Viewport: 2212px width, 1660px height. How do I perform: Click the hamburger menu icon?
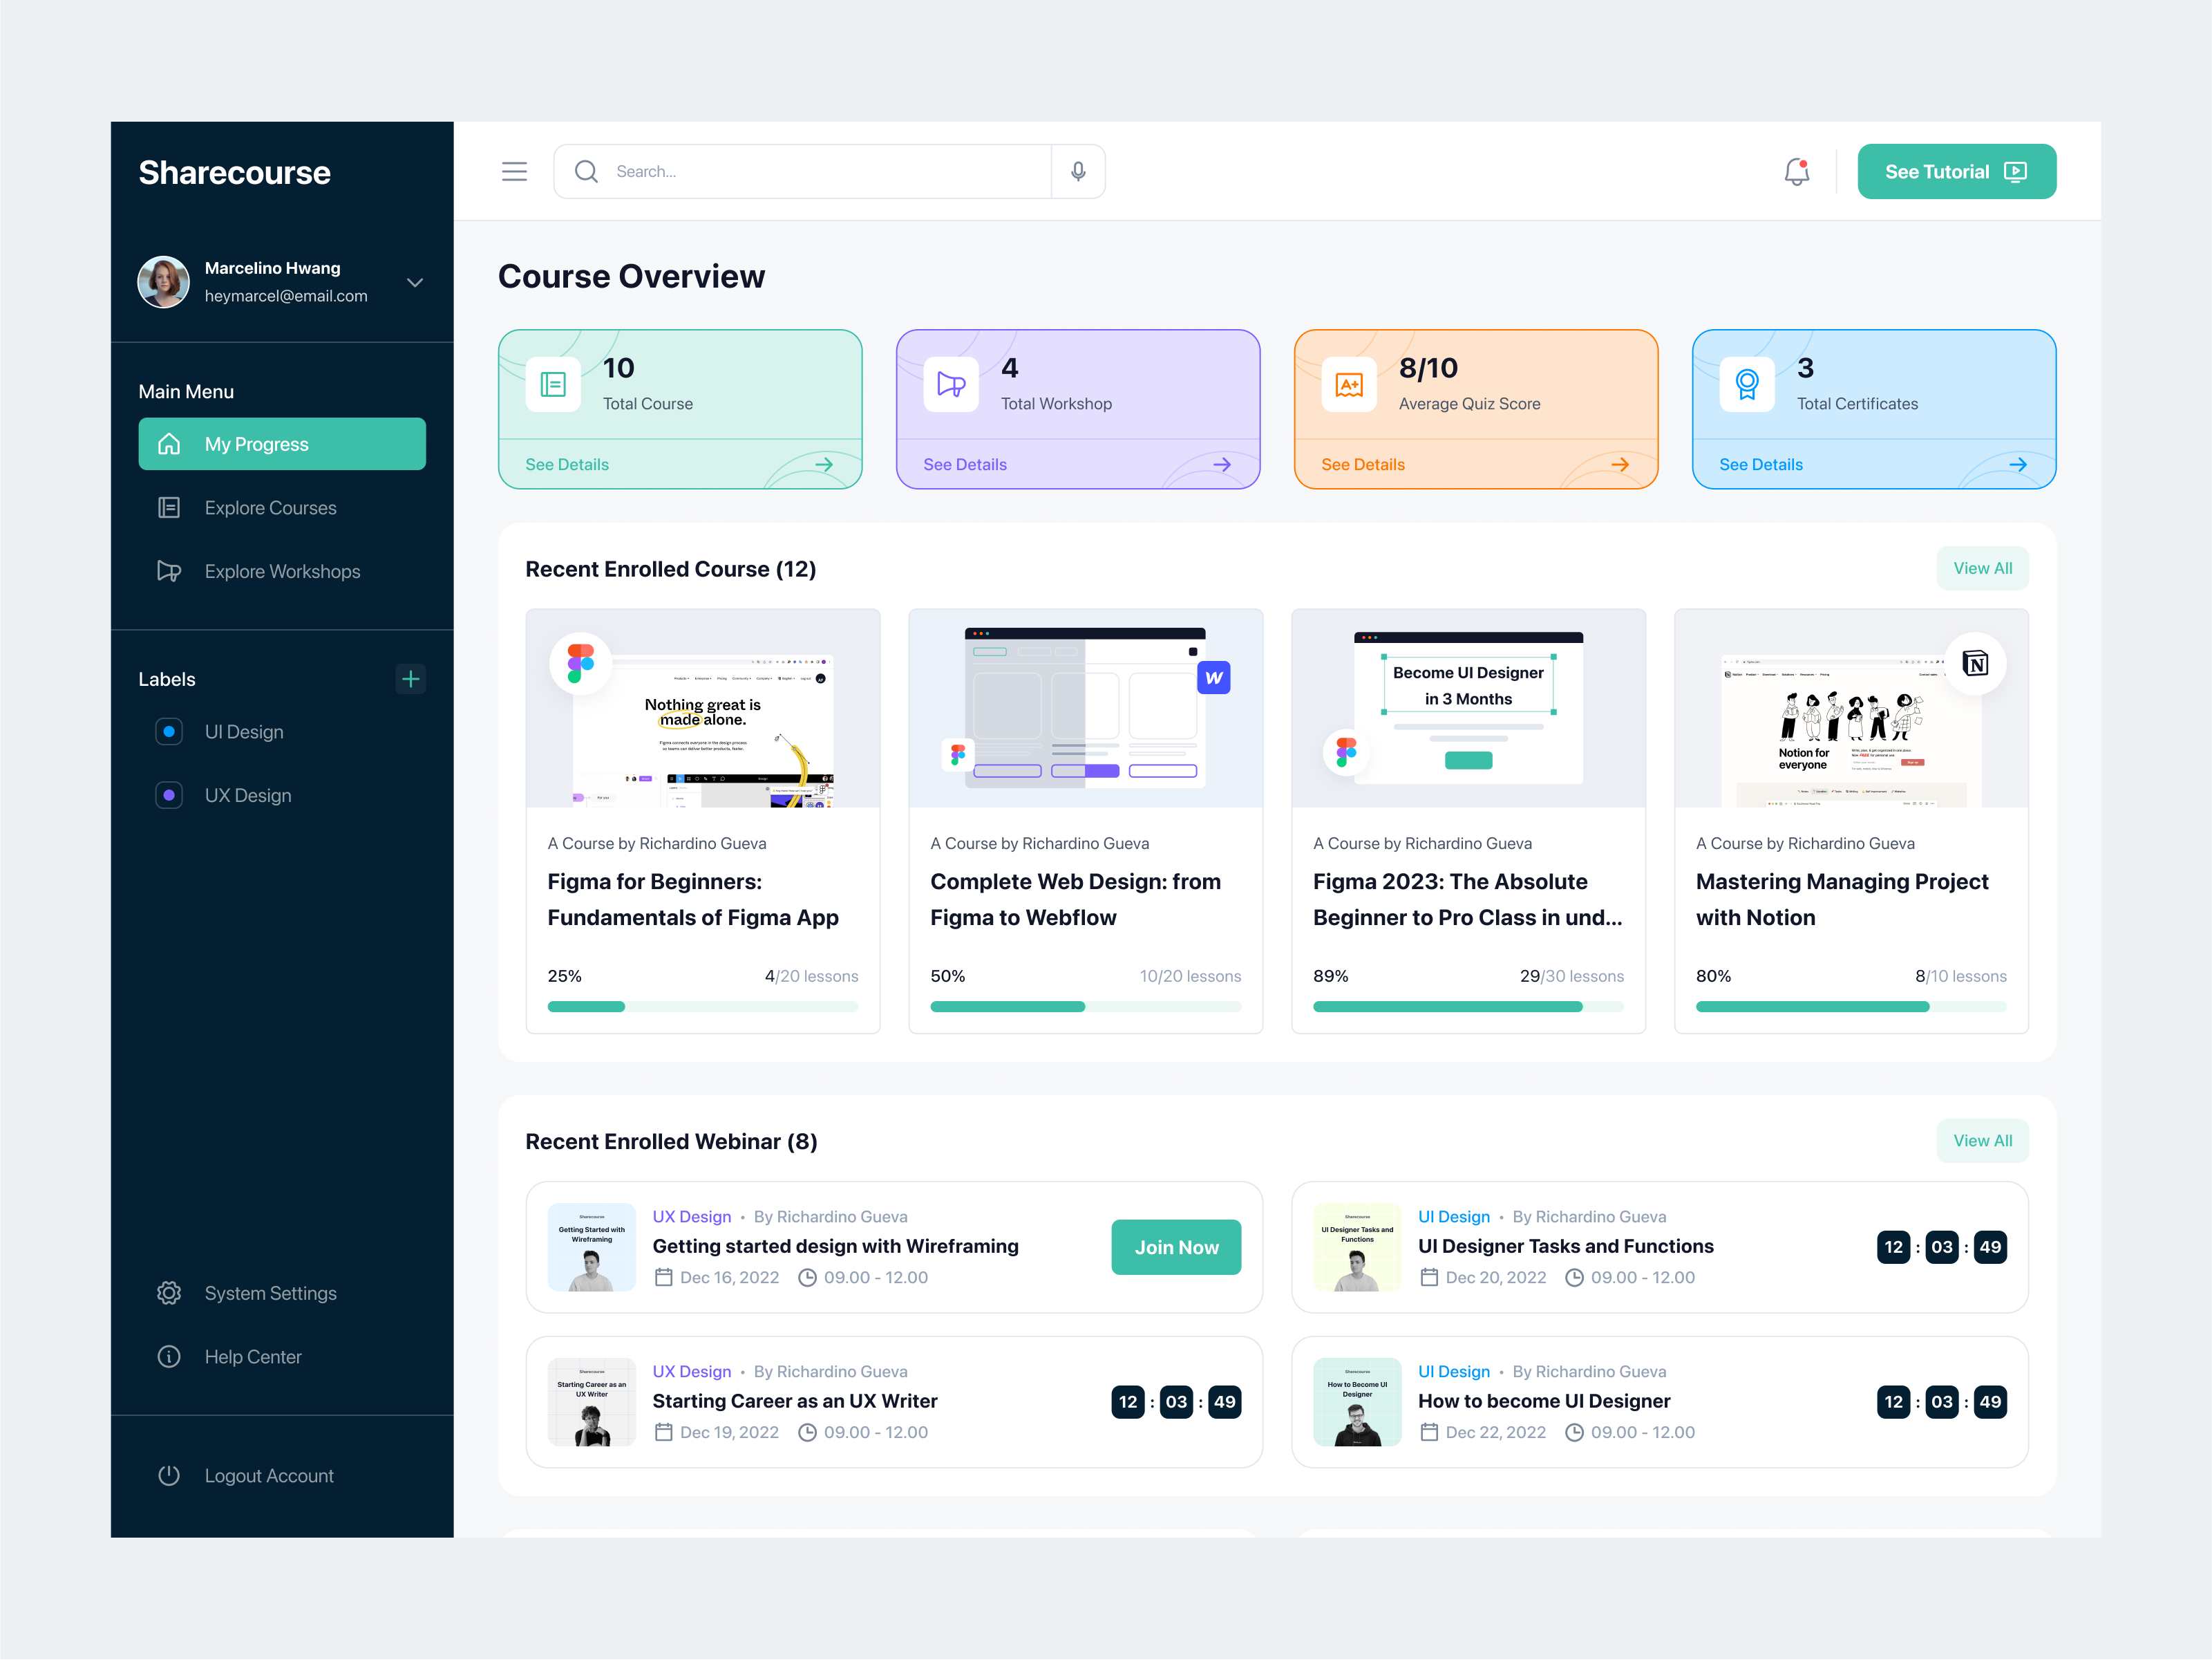coord(514,169)
